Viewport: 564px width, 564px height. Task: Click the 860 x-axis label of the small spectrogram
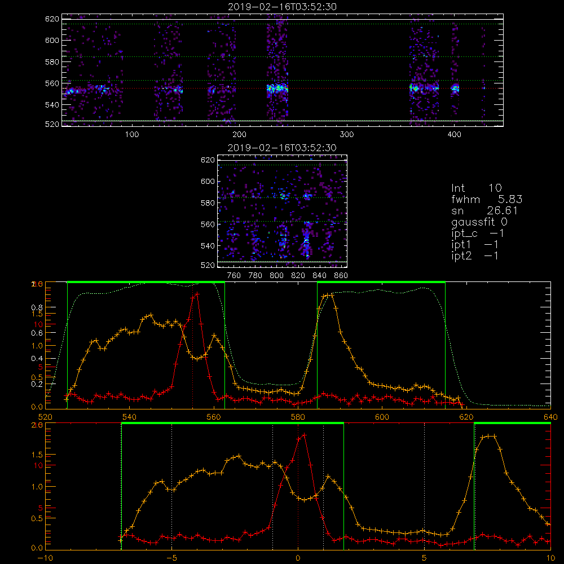(x=341, y=276)
